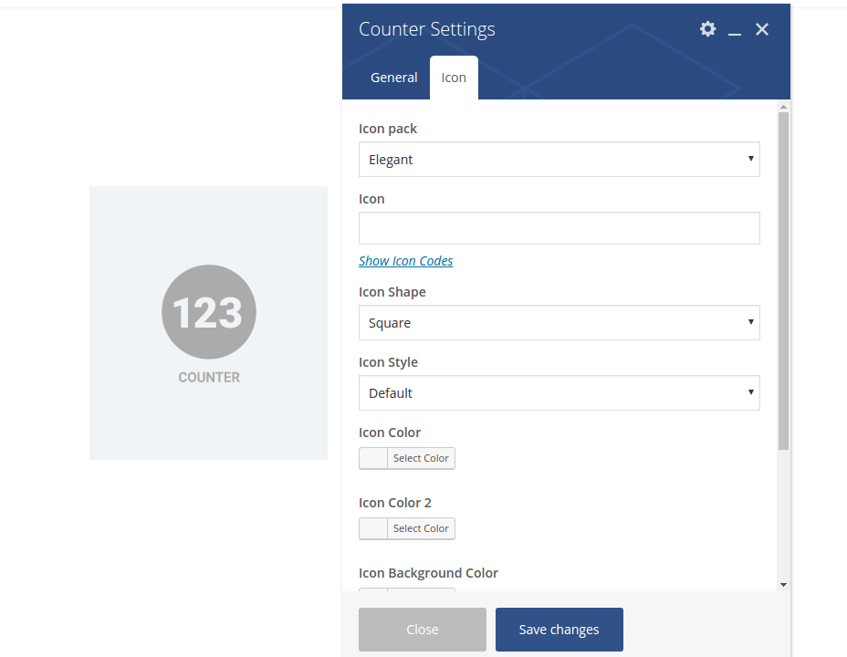This screenshot has height=657, width=847.
Task: Click the X icon in panel header
Action: [762, 29]
